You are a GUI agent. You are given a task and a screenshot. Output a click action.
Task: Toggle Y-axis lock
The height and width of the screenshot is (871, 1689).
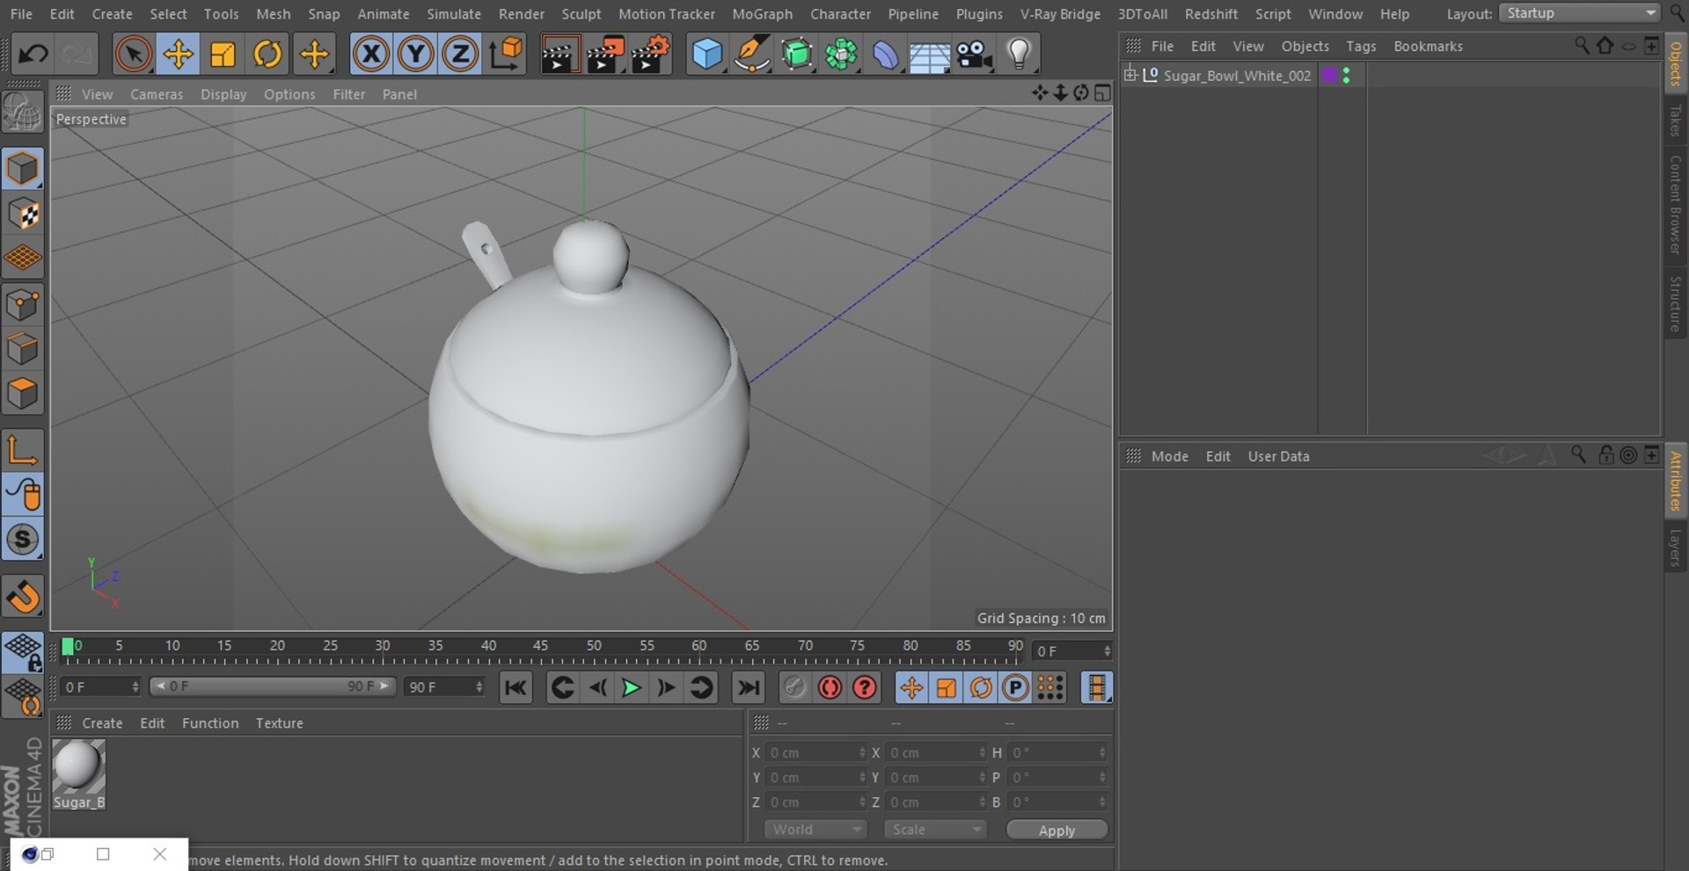[415, 54]
